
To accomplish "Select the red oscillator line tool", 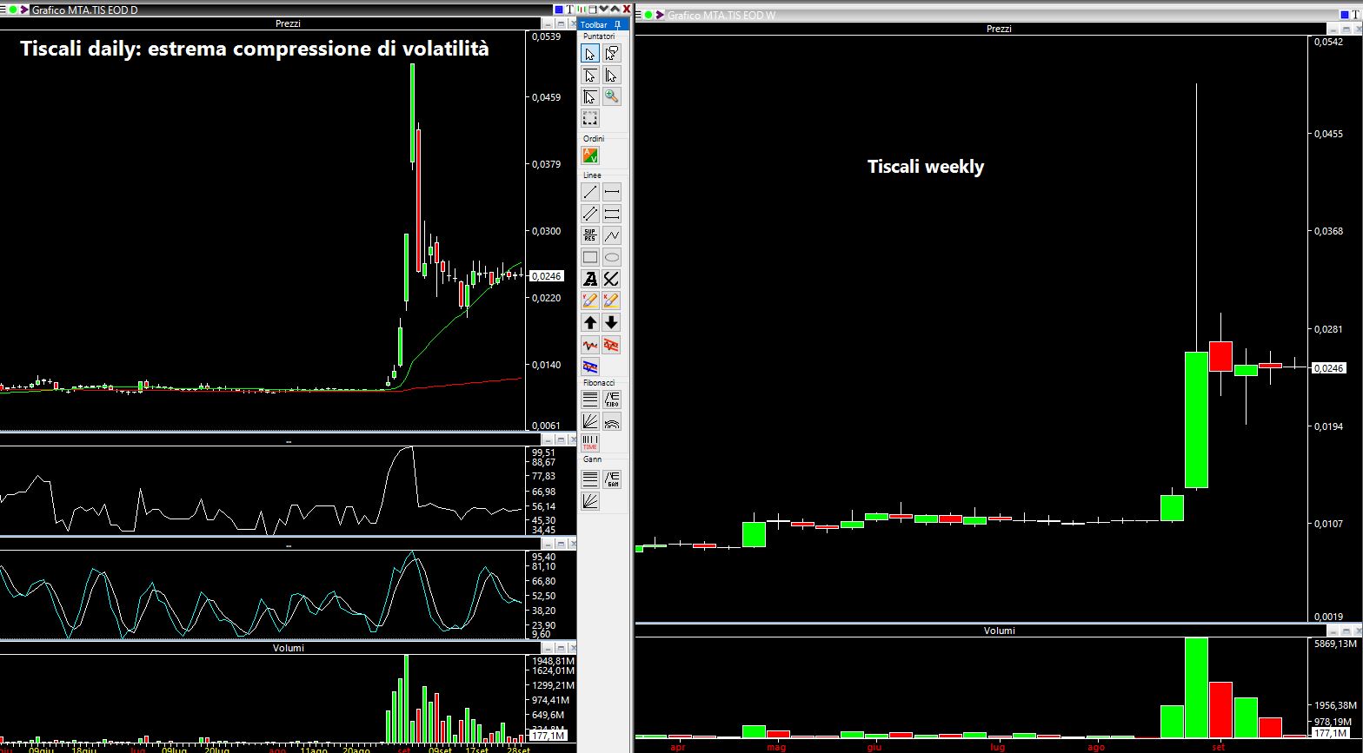I will point(590,345).
